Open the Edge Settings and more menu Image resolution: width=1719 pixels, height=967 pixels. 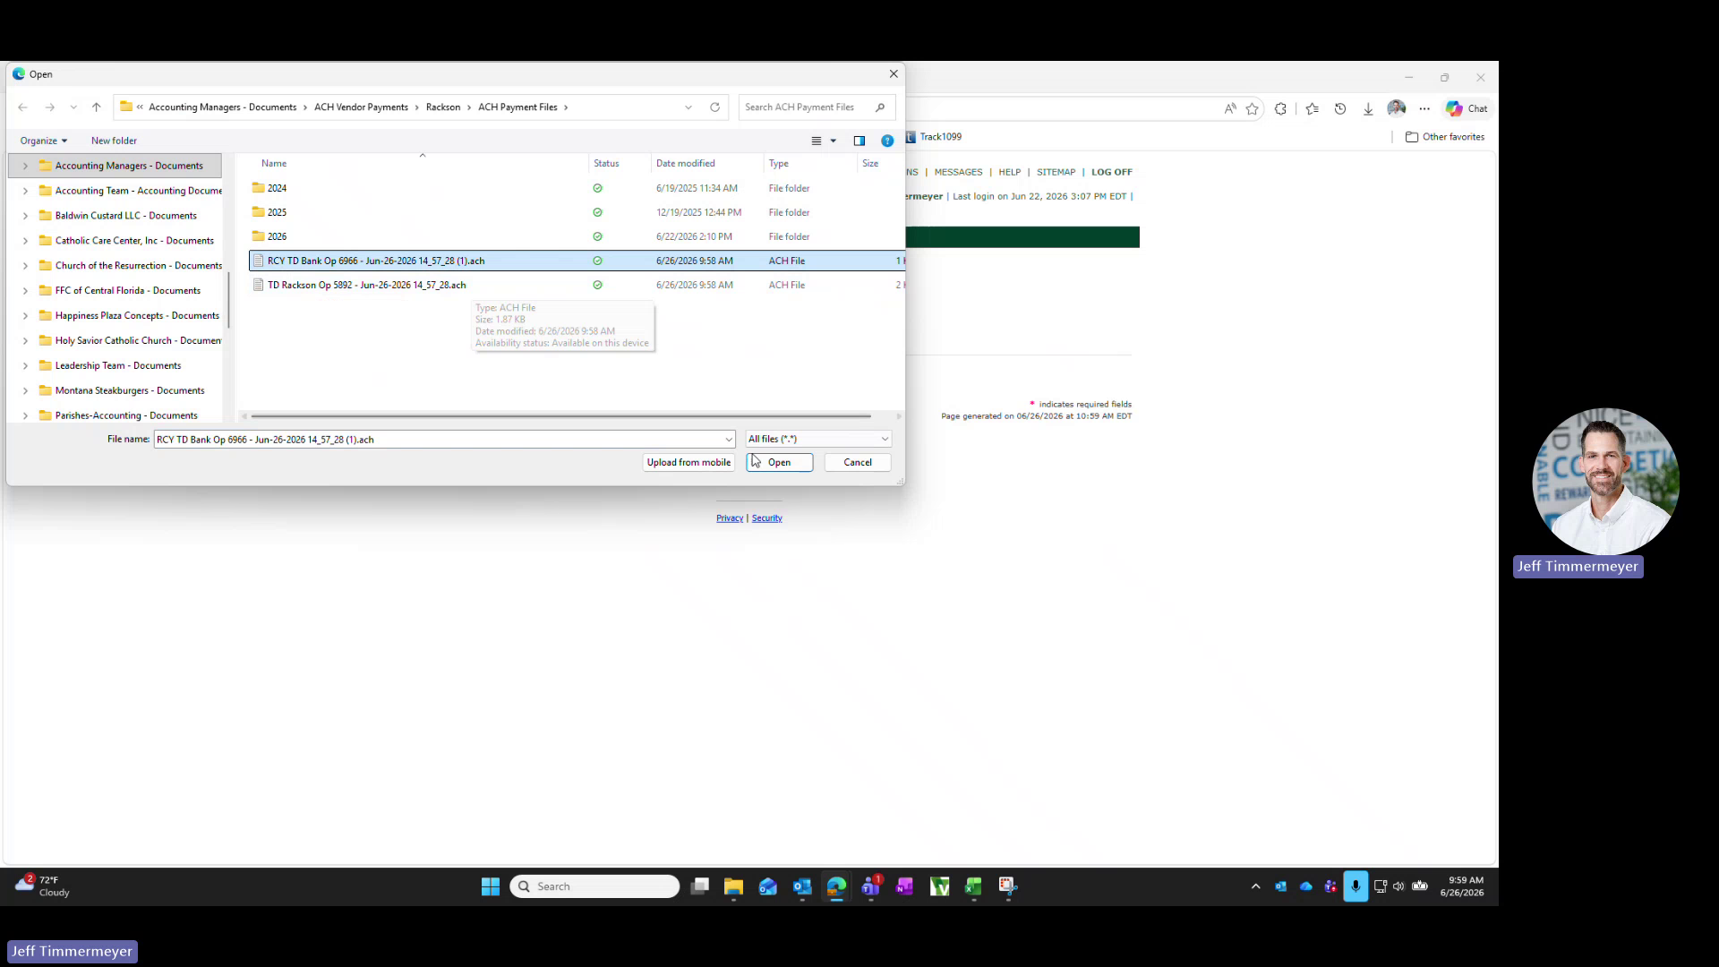(x=1424, y=109)
